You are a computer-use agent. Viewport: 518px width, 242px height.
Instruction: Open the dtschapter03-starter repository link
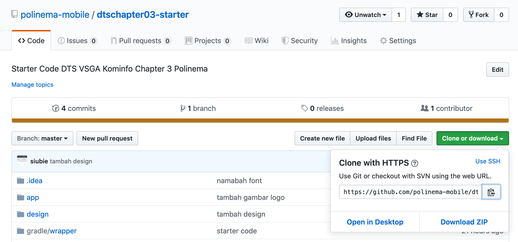[x=143, y=14]
